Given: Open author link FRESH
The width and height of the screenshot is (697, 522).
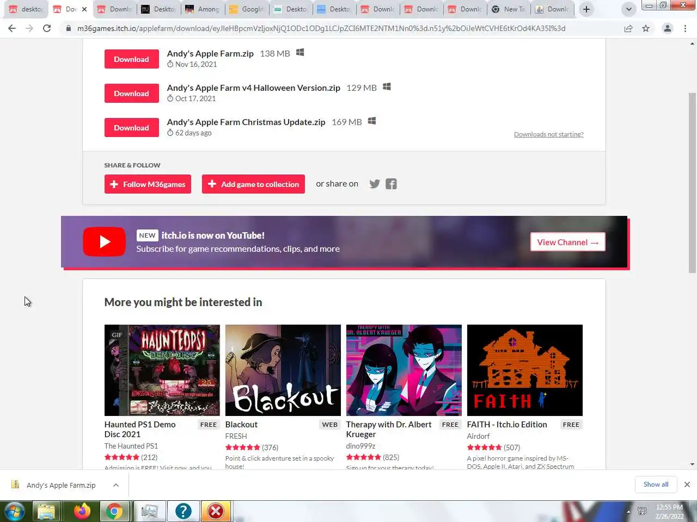Looking at the screenshot, I should coord(236,436).
